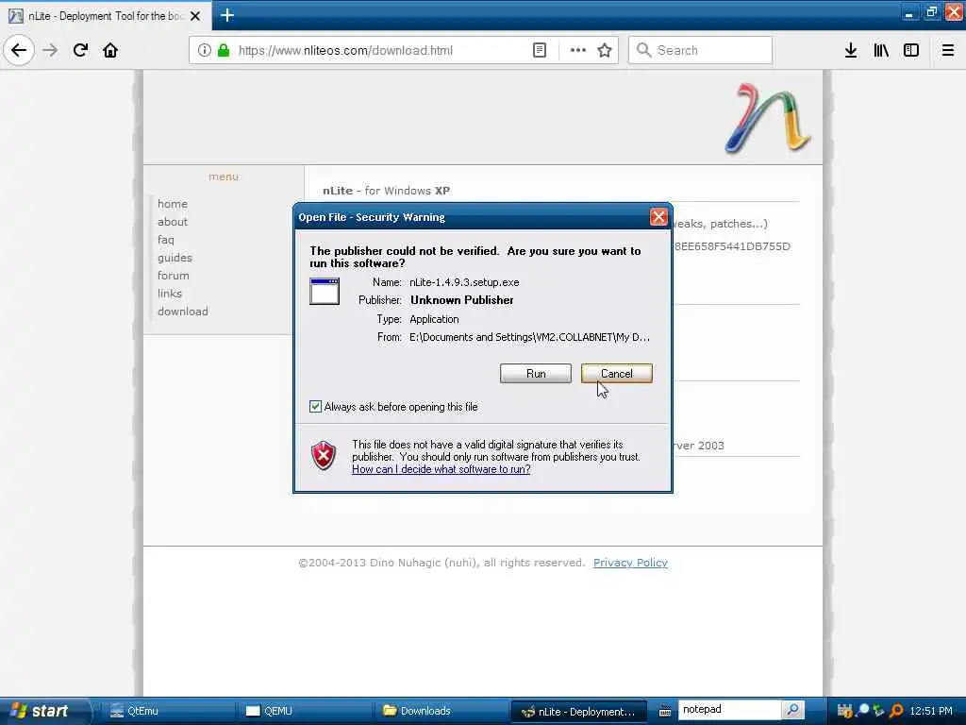This screenshot has height=725, width=966.
Task: Click the taskbar notepad search field
Action: (x=729, y=710)
